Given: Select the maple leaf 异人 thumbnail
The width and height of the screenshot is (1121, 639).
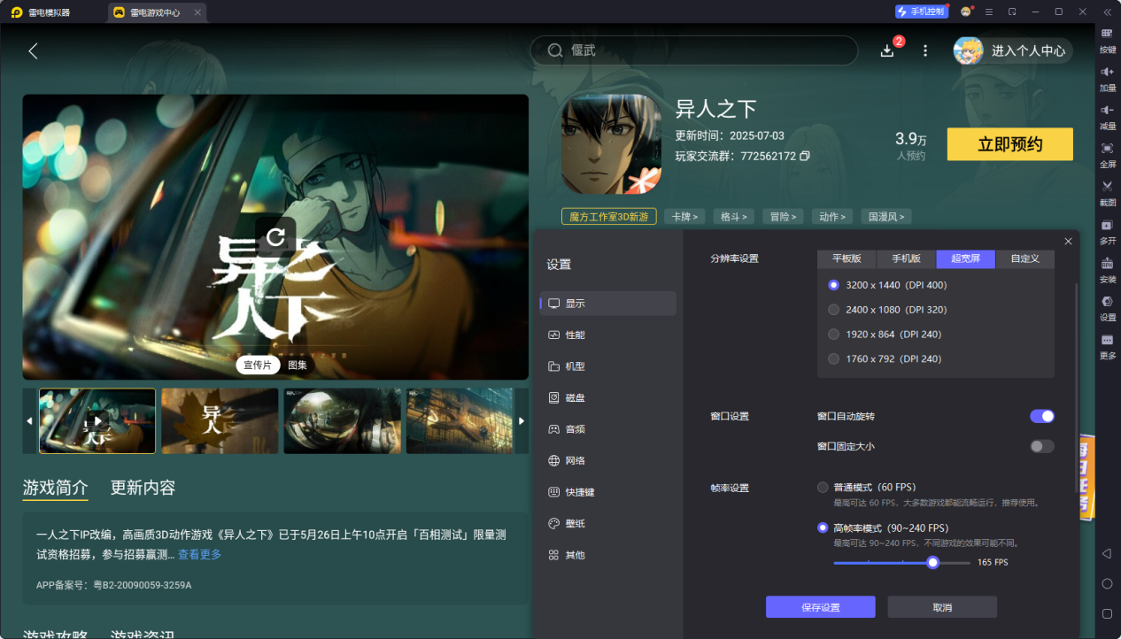Looking at the screenshot, I should pos(220,420).
